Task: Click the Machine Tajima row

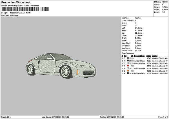Action: tap(131, 18)
